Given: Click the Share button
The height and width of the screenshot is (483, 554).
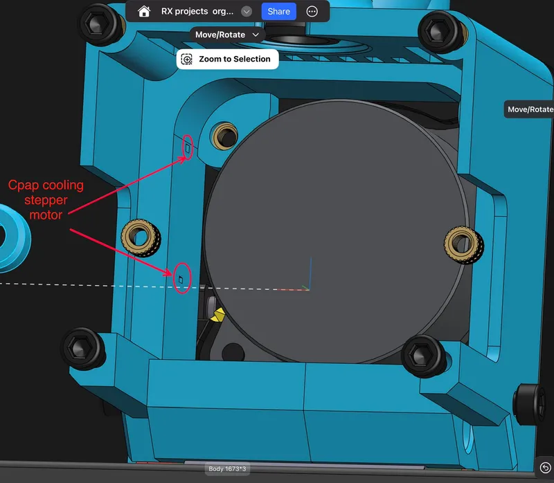Looking at the screenshot, I should pos(278,11).
